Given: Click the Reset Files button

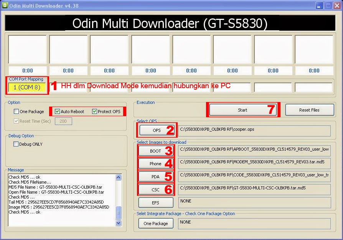Looking at the screenshot, I should (310, 110).
